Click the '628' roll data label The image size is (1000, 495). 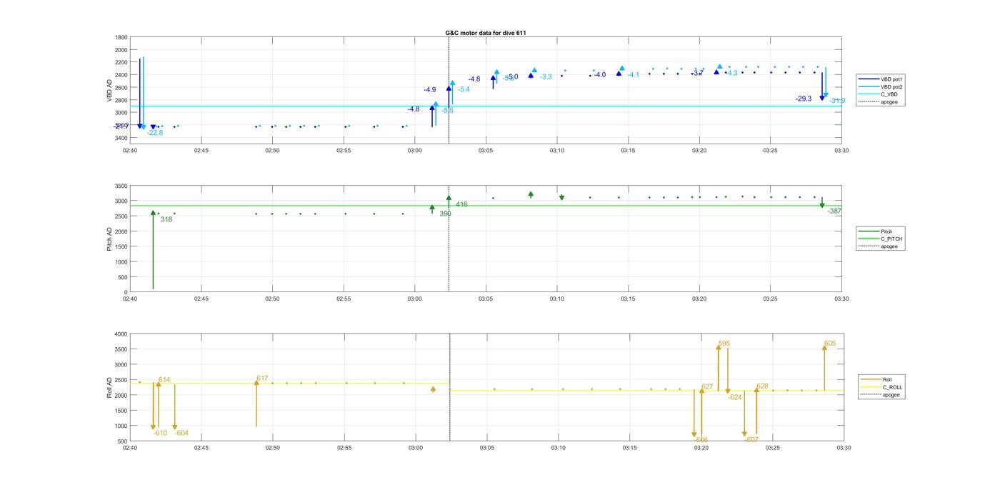coord(762,386)
